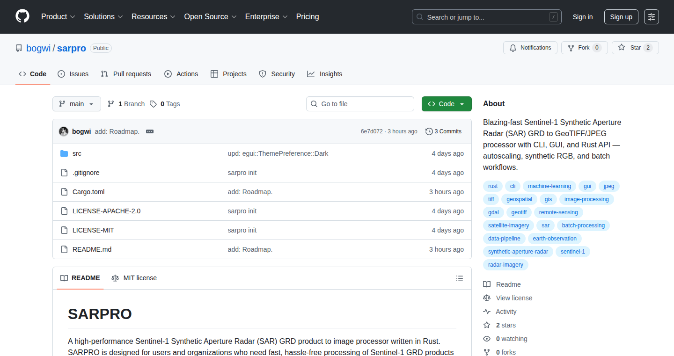Select the earth-observation topic tag
Image resolution: width=674 pixels, height=356 pixels.
[555, 239]
